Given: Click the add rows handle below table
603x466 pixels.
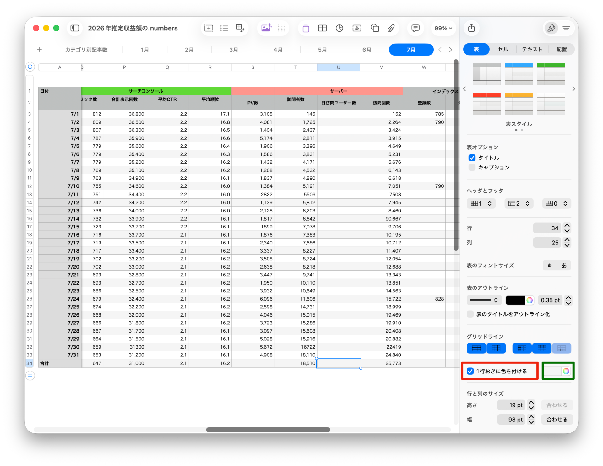Looking at the screenshot, I should click(30, 376).
